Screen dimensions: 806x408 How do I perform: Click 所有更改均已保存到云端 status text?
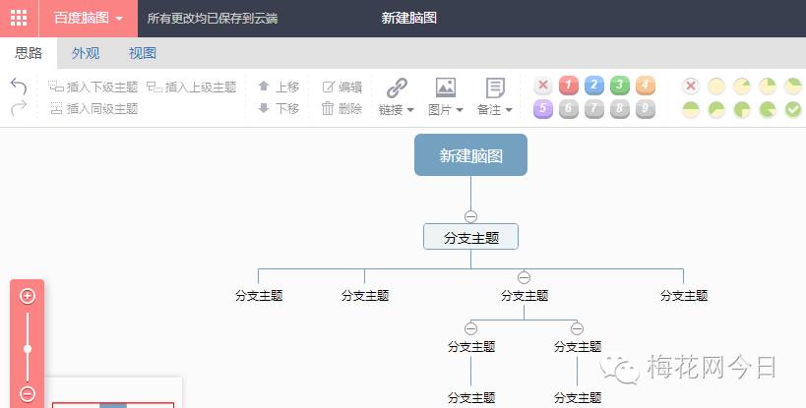(213, 19)
